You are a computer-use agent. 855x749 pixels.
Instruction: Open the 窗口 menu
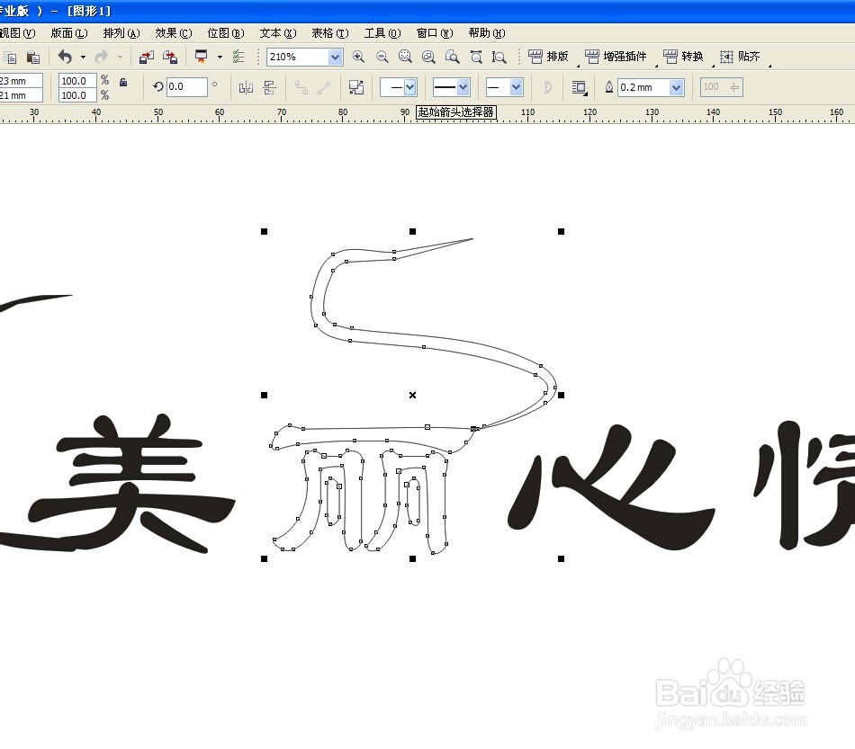(x=435, y=33)
